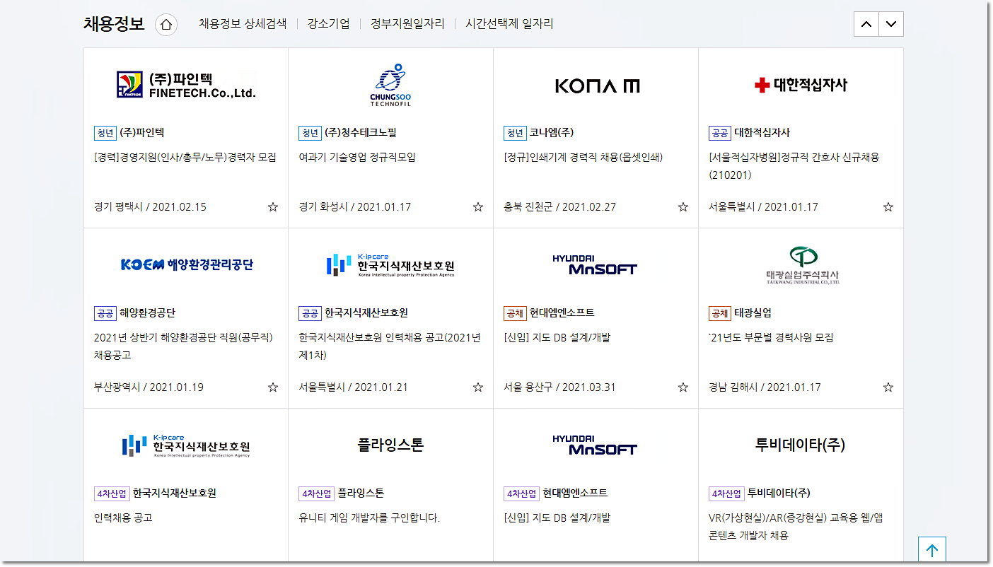
Task: Click company name (주)파인텍
Action: 141,133
